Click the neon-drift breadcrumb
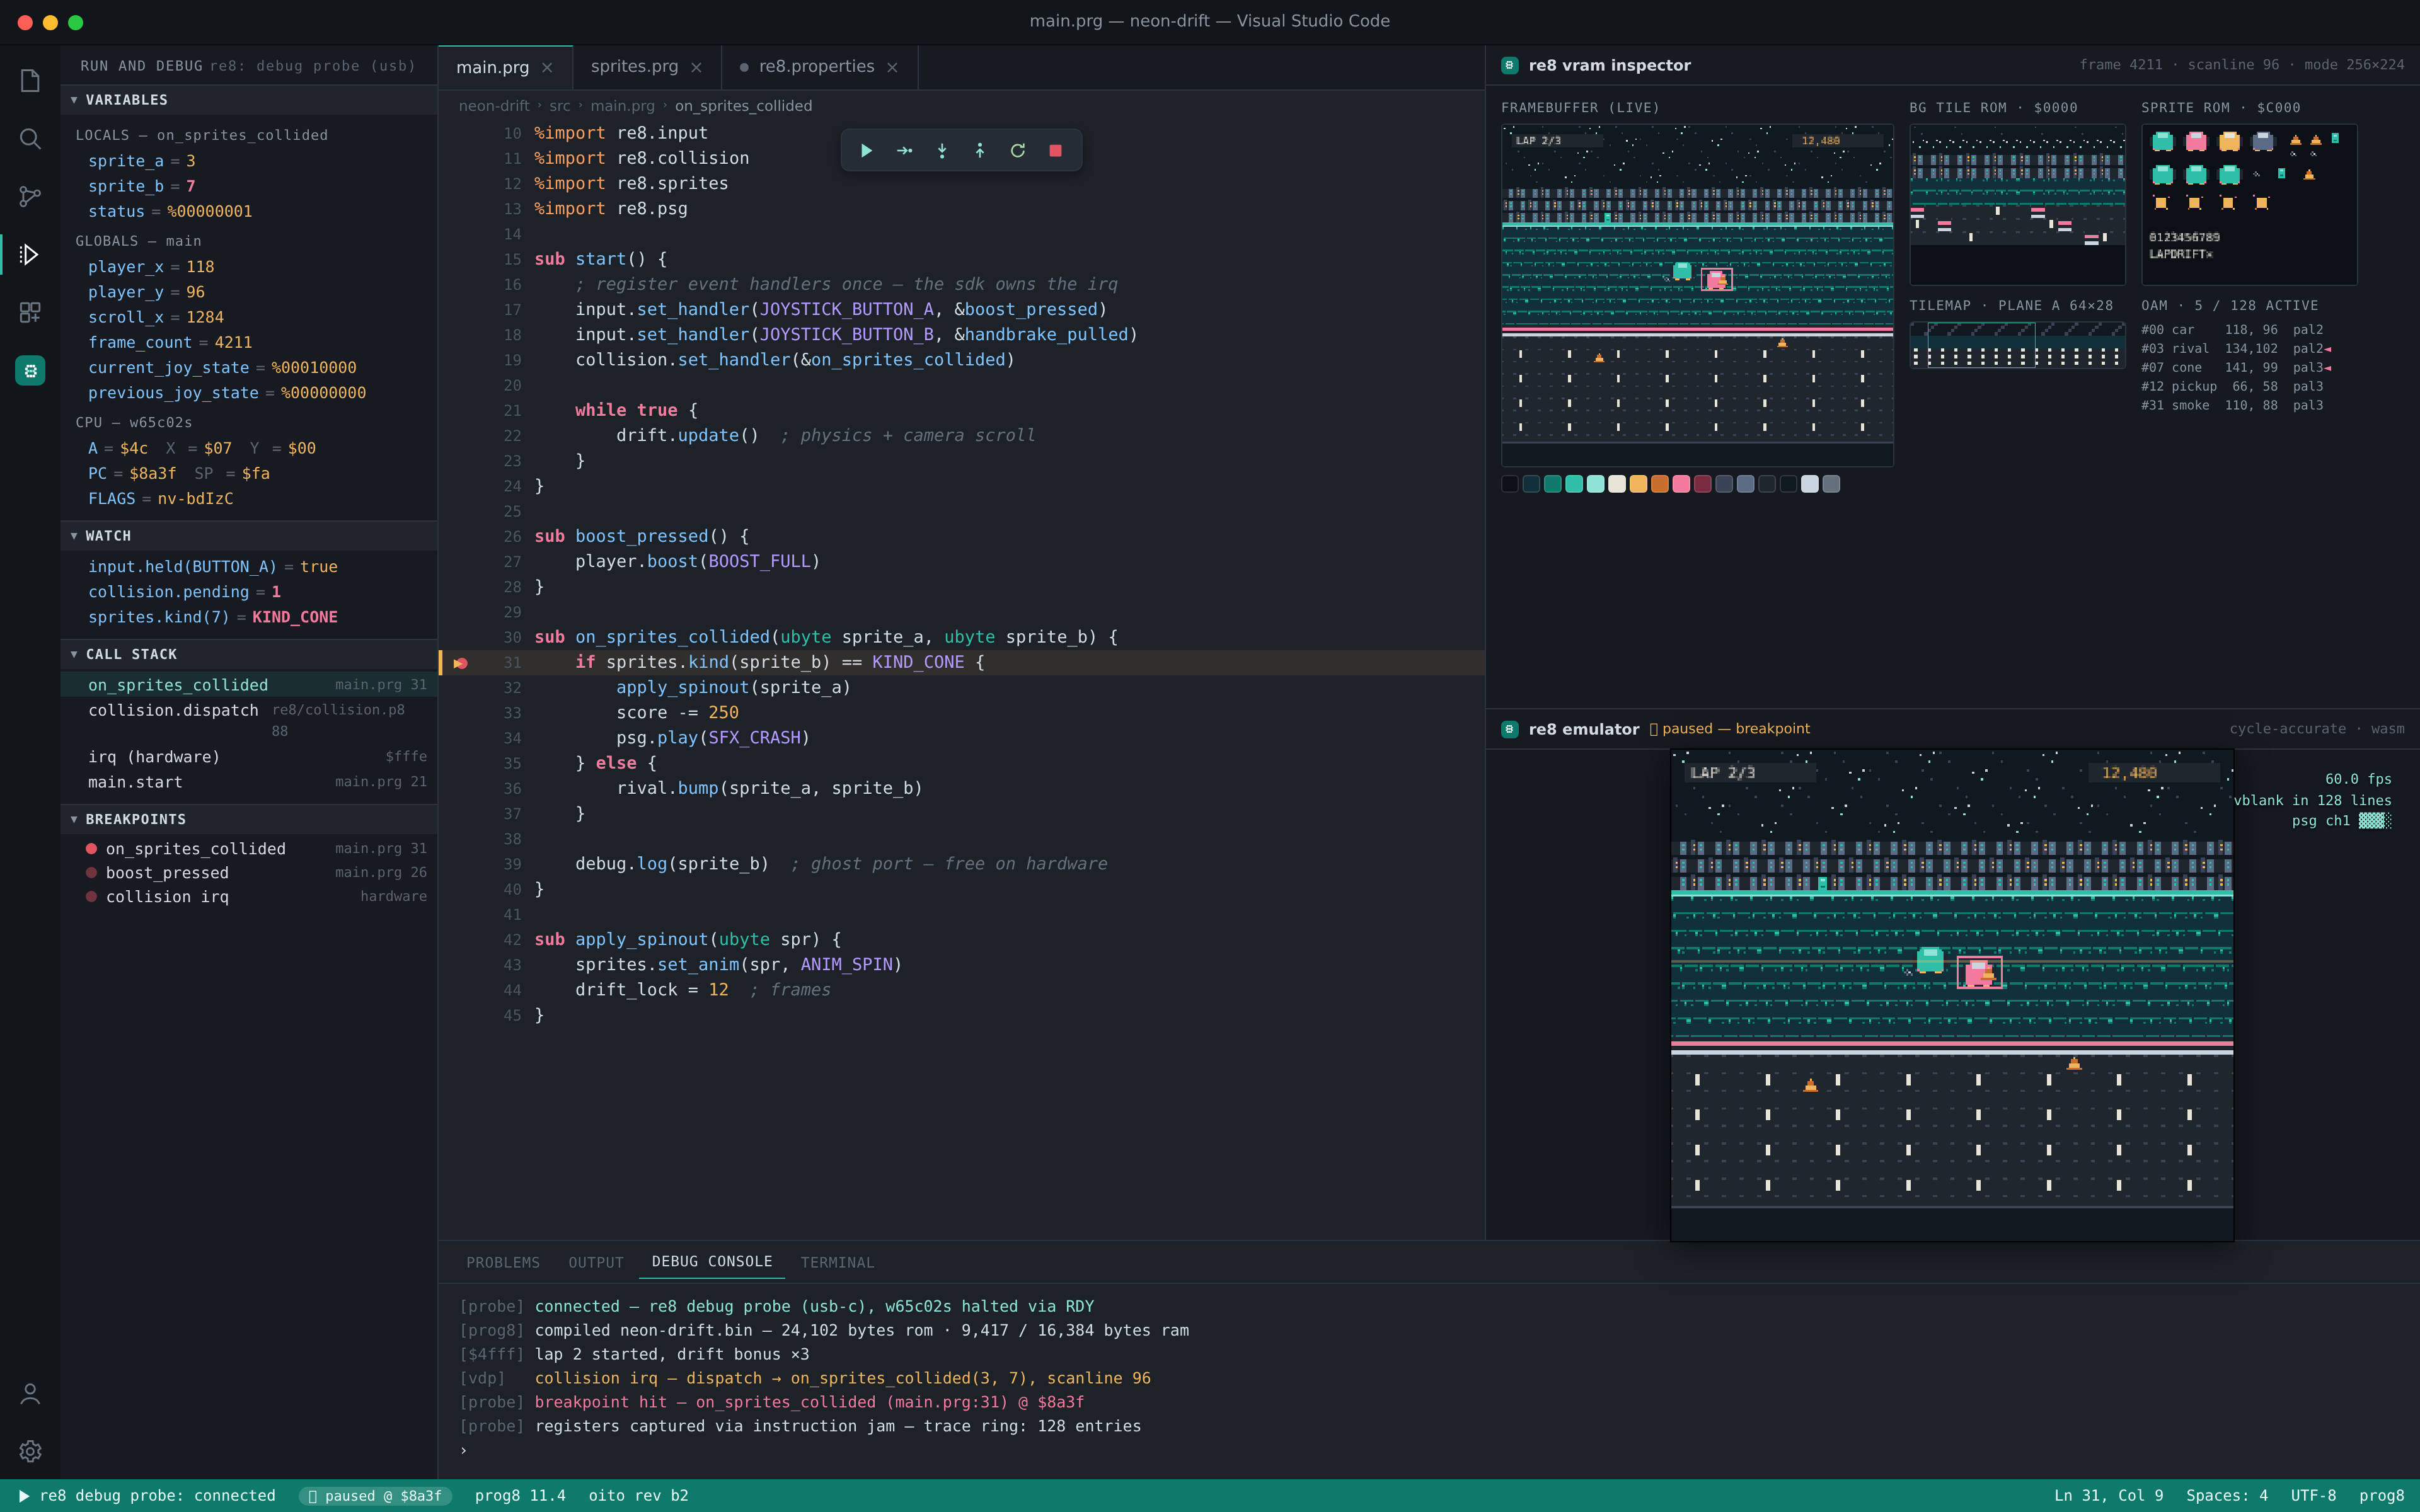 (x=494, y=106)
